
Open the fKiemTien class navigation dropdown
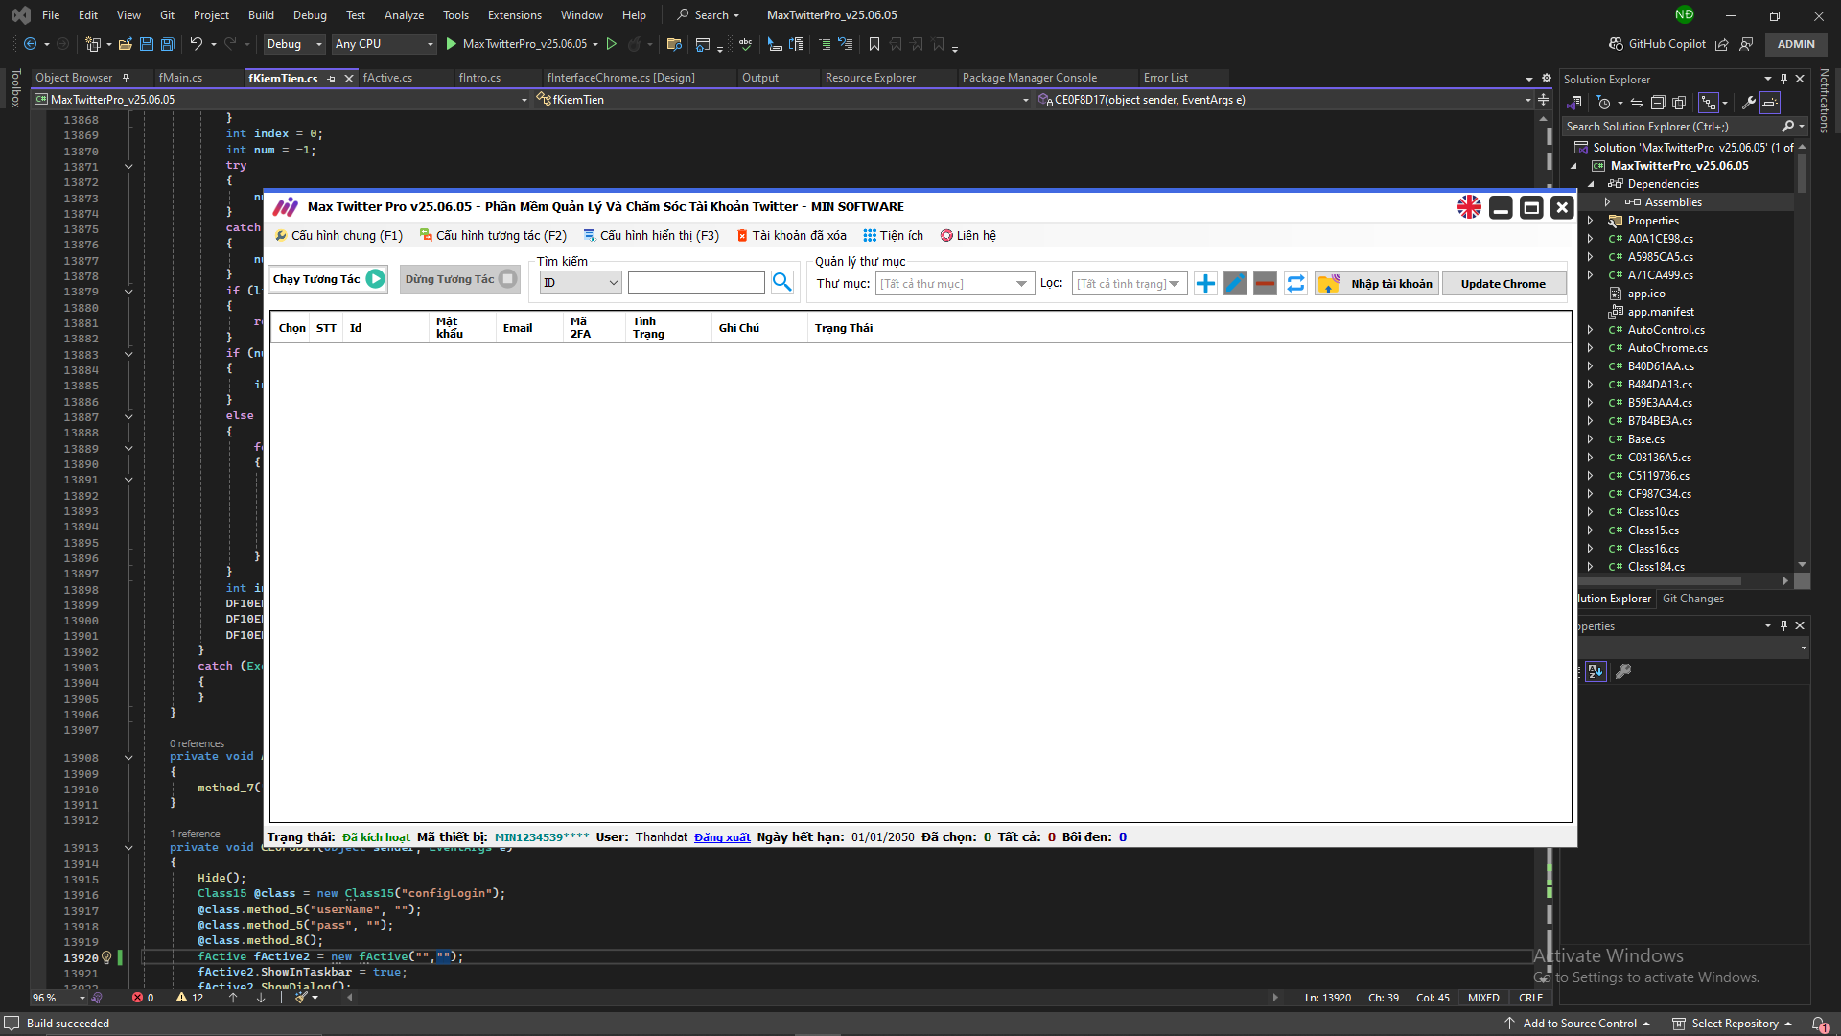782,100
